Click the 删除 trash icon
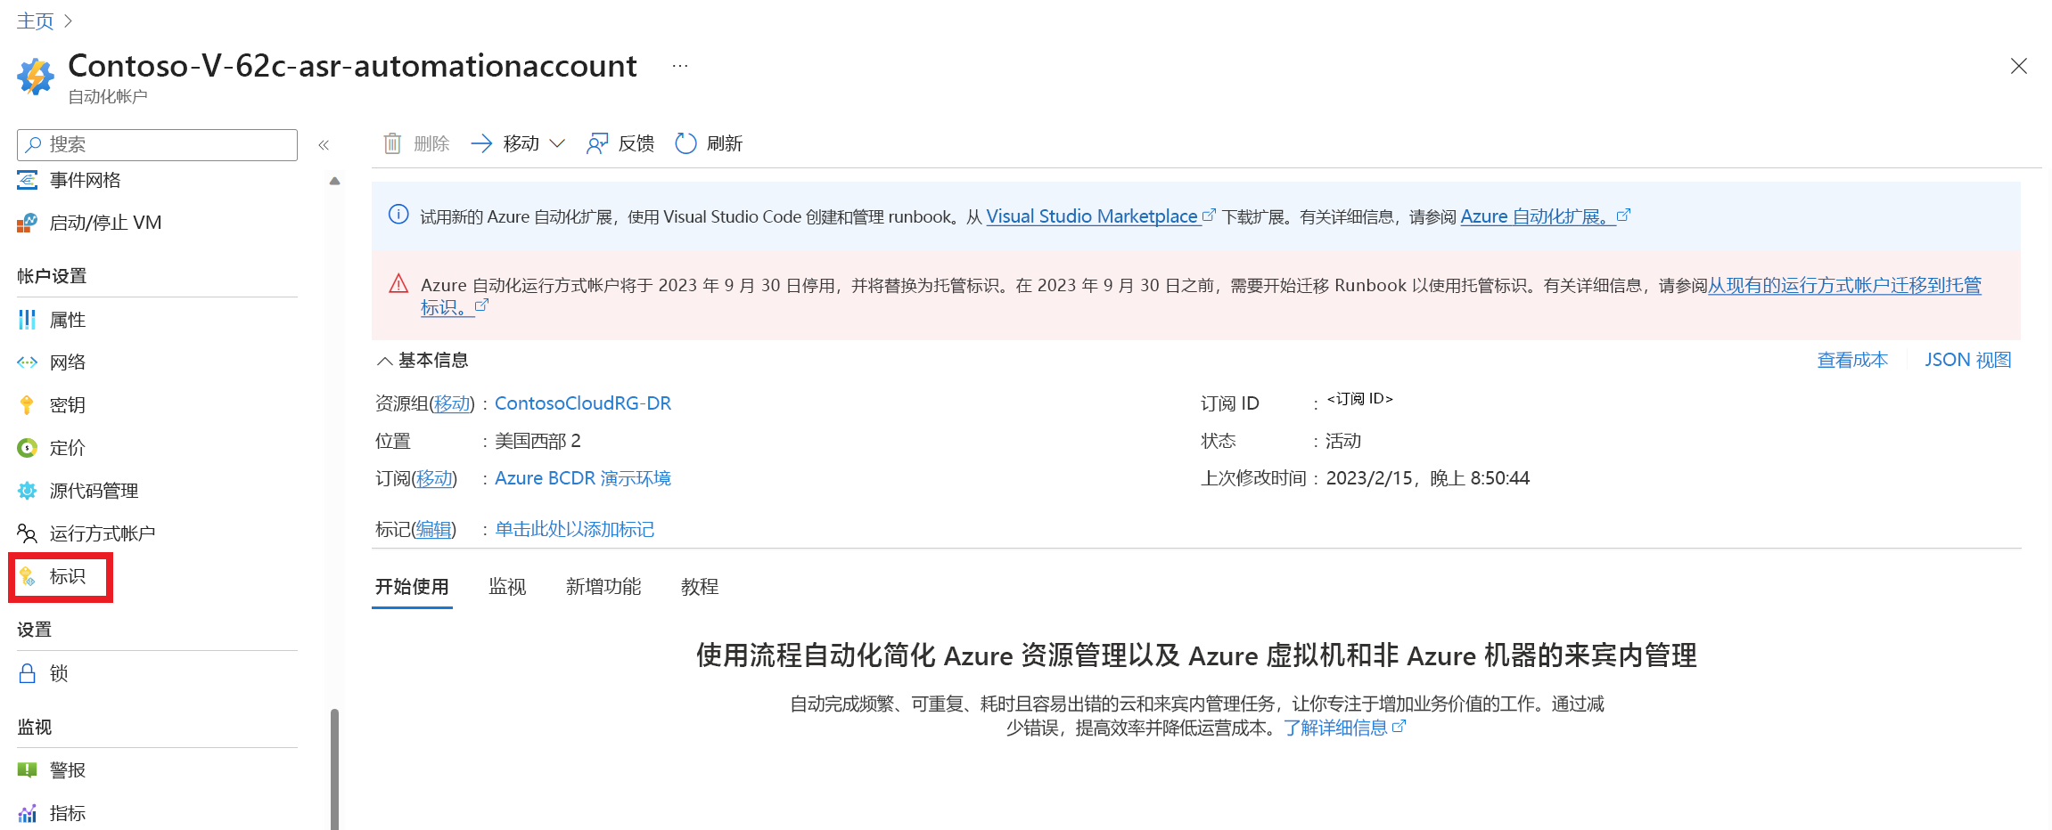The image size is (2052, 830). pyautogui.click(x=392, y=143)
